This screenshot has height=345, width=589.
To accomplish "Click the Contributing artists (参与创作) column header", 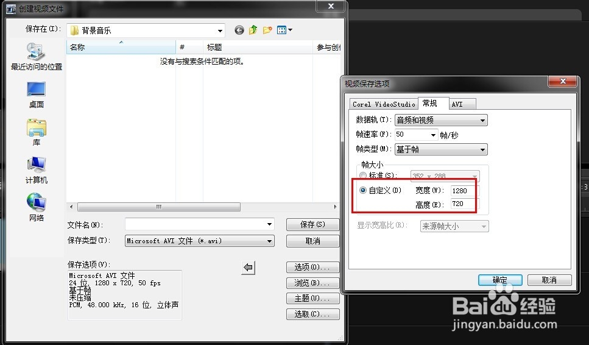I will tap(327, 48).
